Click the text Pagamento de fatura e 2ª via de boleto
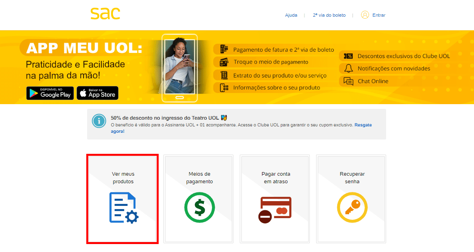This screenshot has height=252, width=474. pyautogui.click(x=284, y=50)
